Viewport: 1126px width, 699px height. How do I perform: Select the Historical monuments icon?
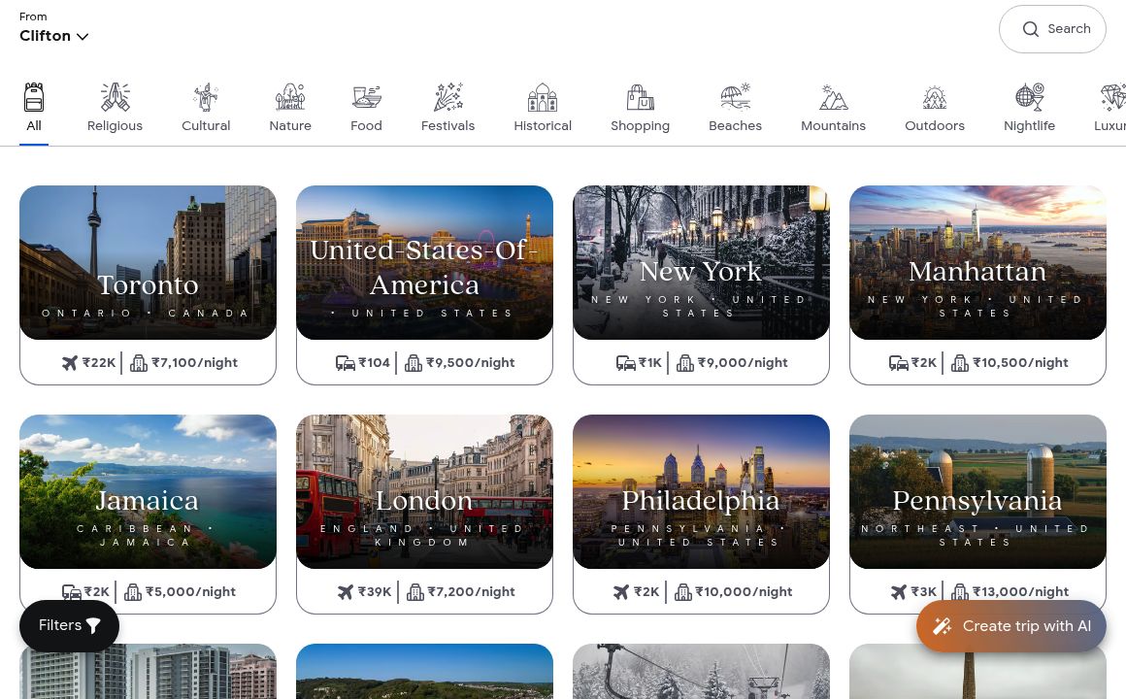pyautogui.click(x=543, y=97)
